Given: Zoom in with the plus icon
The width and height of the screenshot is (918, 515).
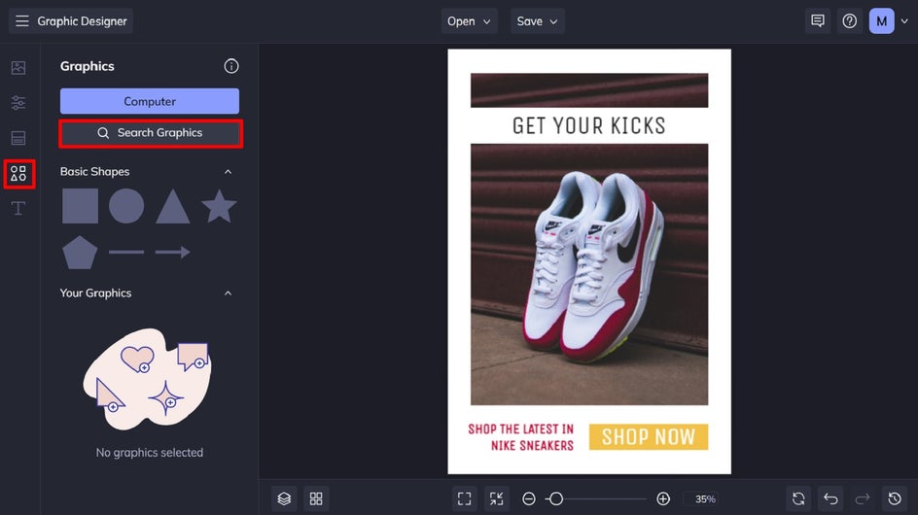Looking at the screenshot, I should [663, 498].
